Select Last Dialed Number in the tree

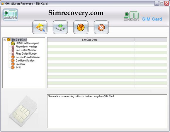point(26,50)
